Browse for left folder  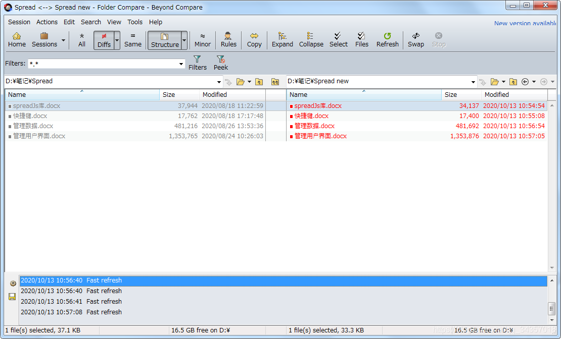click(x=241, y=82)
